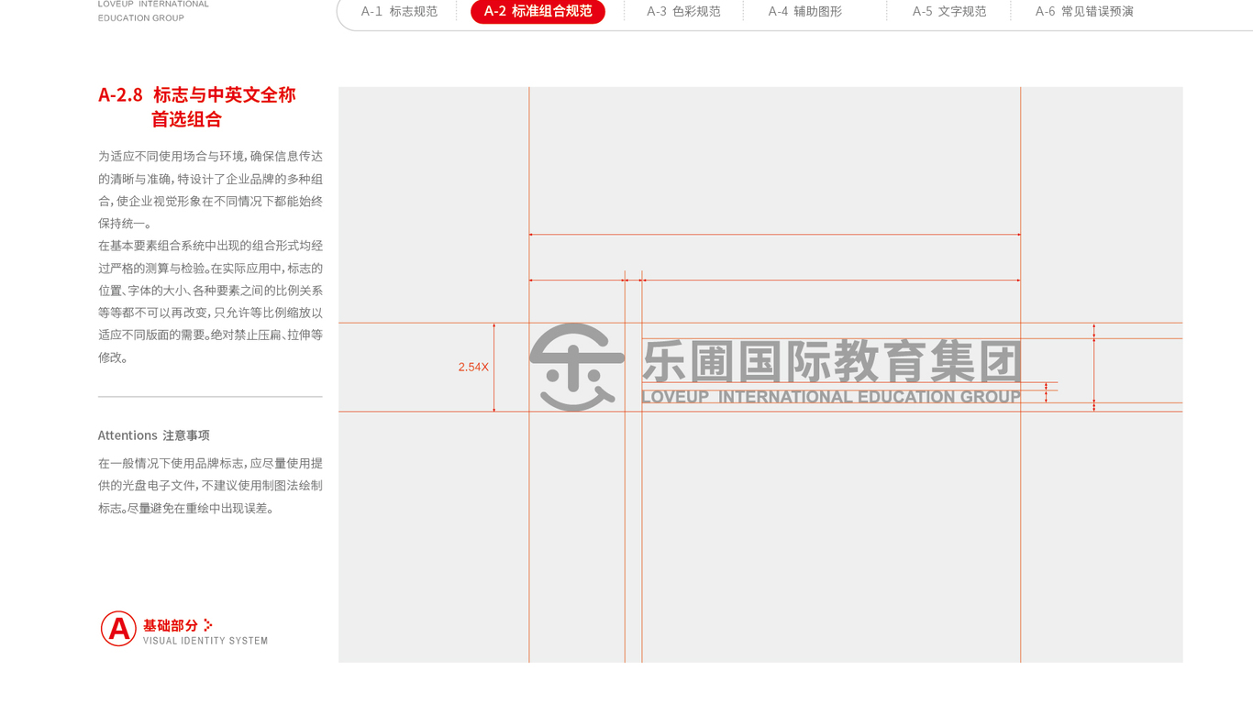1253x704 pixels.
Task: Click the heading A-2.8 标志与中英文全称
Action: pyautogui.click(x=197, y=94)
